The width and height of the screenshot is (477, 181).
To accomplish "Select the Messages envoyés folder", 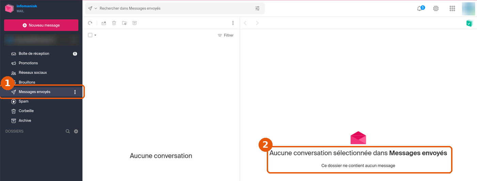I will (x=41, y=92).
